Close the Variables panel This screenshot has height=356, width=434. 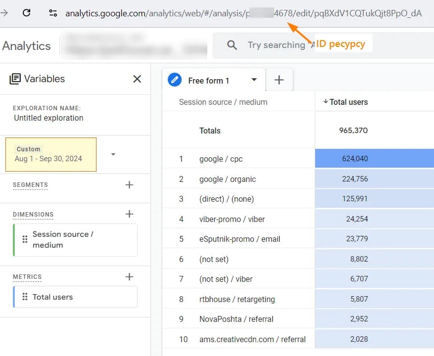click(137, 79)
